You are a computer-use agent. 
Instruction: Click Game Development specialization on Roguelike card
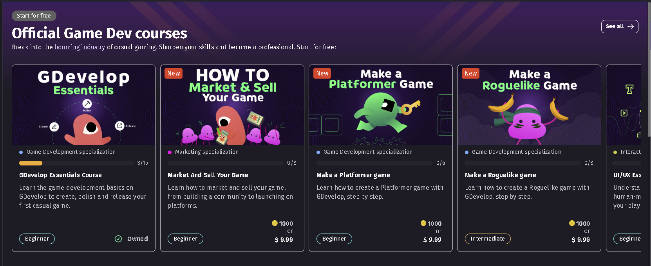516,152
